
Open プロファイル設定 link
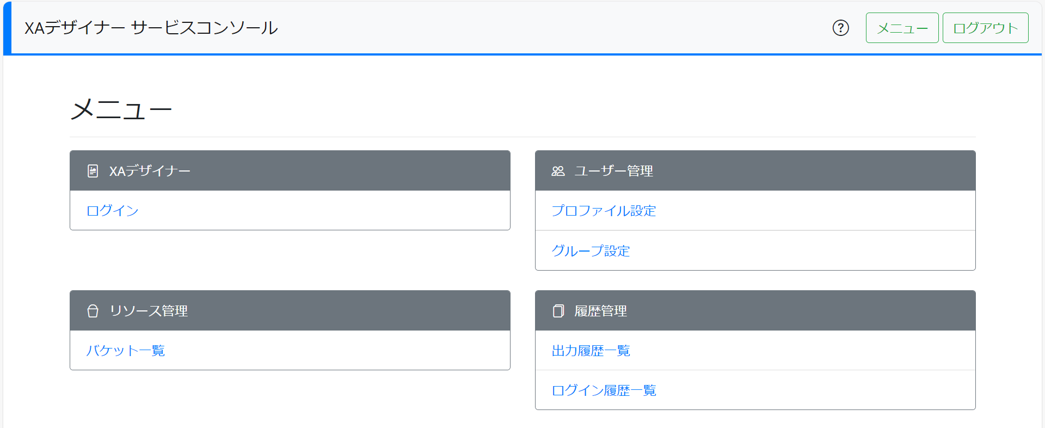[604, 211]
